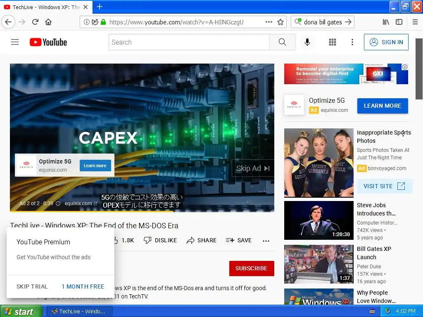The image size is (423, 317).
Task: Click the Remodel your enterprise banner ad
Action: pyautogui.click(x=346, y=74)
